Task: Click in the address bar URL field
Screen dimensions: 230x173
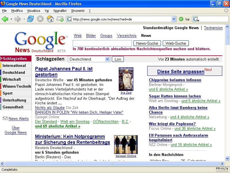Action: pyautogui.click(x=122, y=19)
